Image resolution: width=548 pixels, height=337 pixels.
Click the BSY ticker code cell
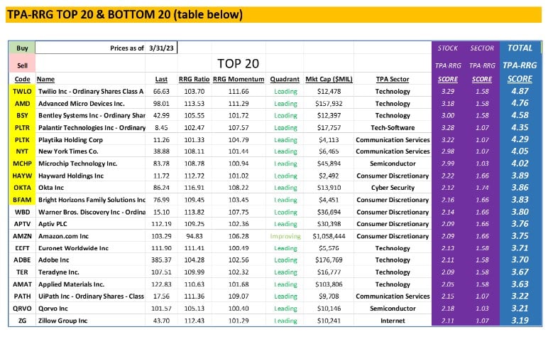tap(22, 115)
